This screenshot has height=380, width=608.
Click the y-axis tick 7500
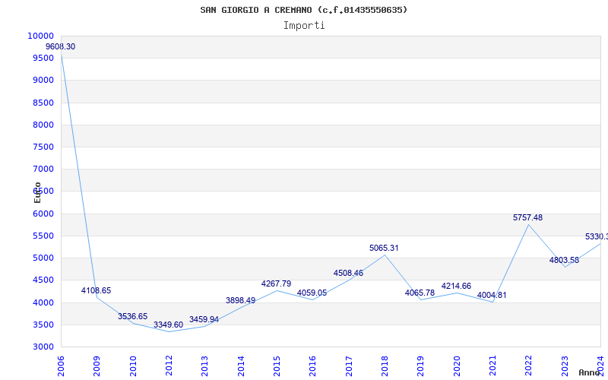click(x=43, y=147)
